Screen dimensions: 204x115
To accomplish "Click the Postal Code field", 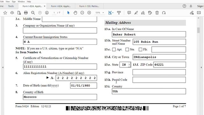I will click(x=159, y=80).
